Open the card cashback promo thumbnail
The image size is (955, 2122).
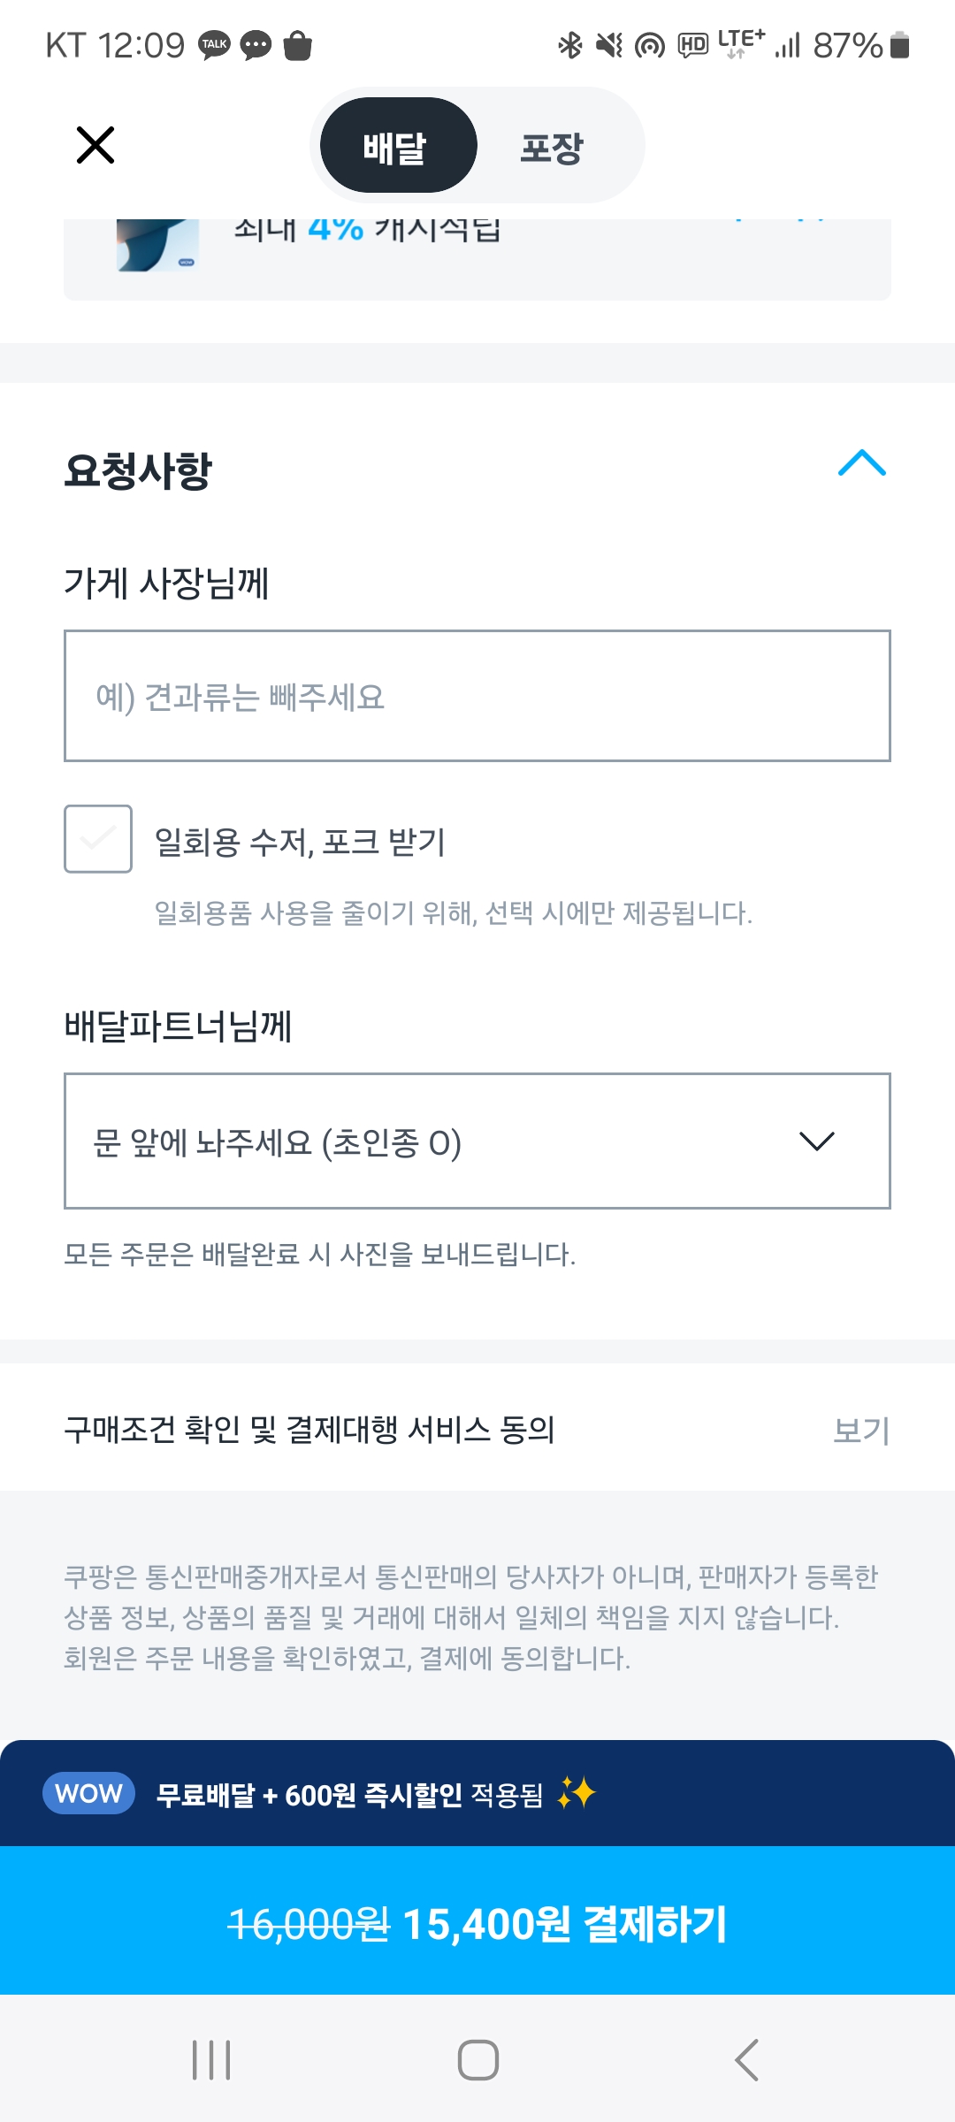157,244
